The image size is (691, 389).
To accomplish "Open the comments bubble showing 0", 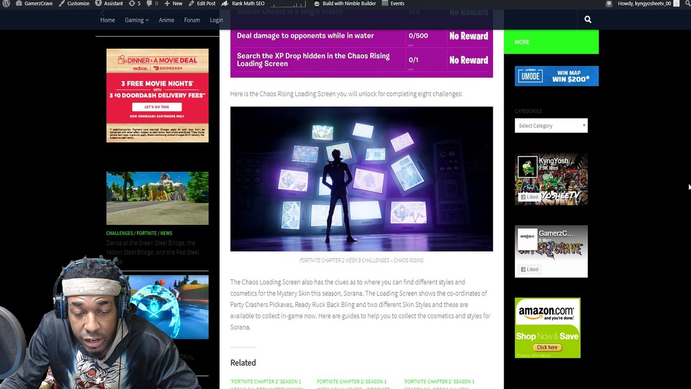I will [152, 3].
